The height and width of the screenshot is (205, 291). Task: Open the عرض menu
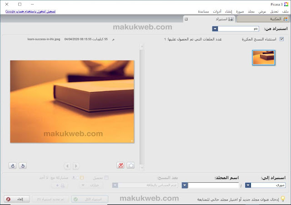click(262, 11)
